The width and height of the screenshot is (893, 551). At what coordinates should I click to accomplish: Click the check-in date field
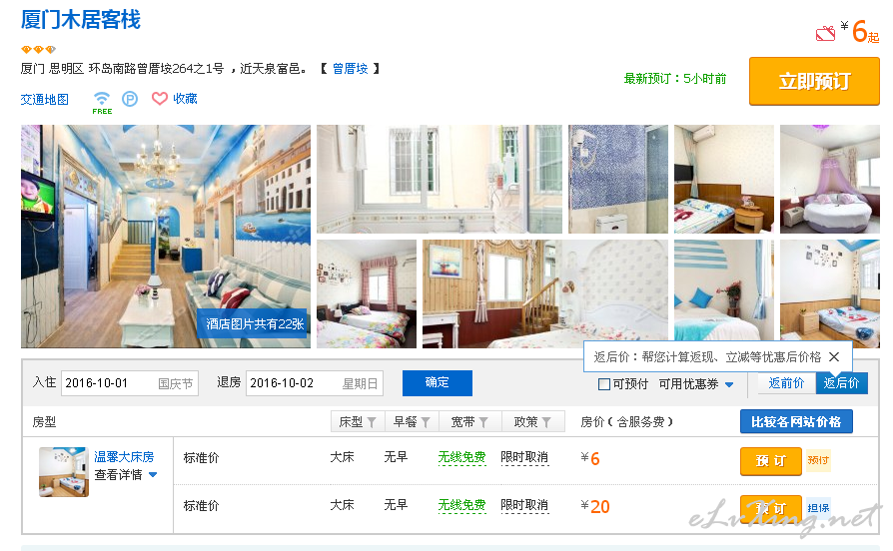[x=130, y=383]
